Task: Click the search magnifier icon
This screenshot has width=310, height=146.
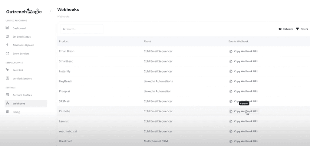Action: tap(64, 29)
